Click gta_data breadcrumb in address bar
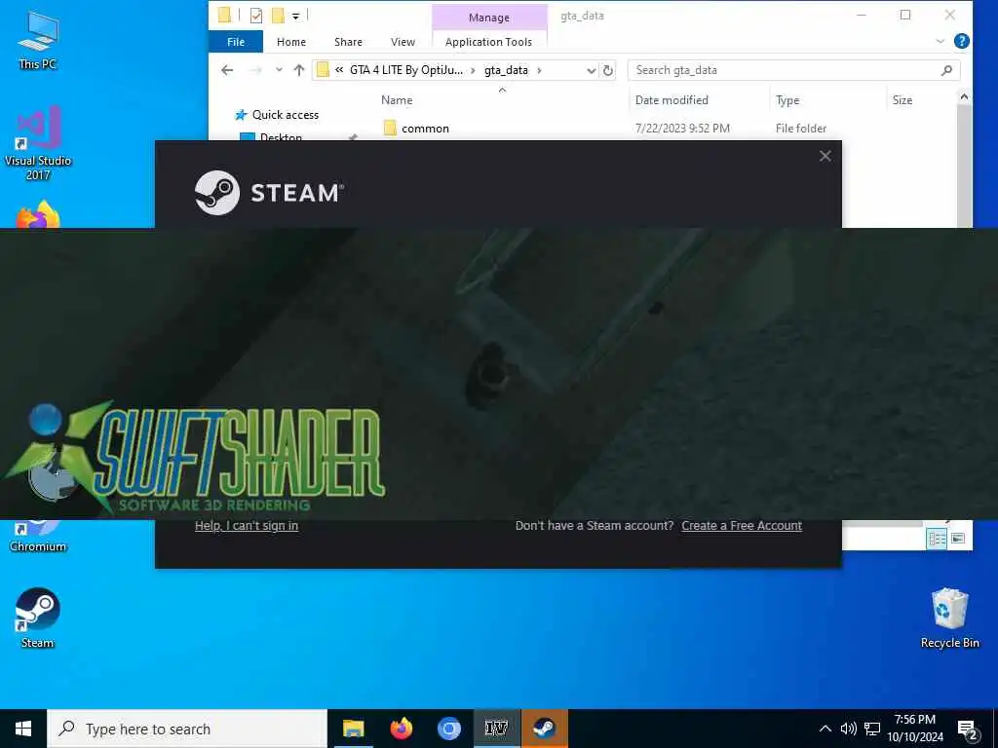 click(x=506, y=70)
